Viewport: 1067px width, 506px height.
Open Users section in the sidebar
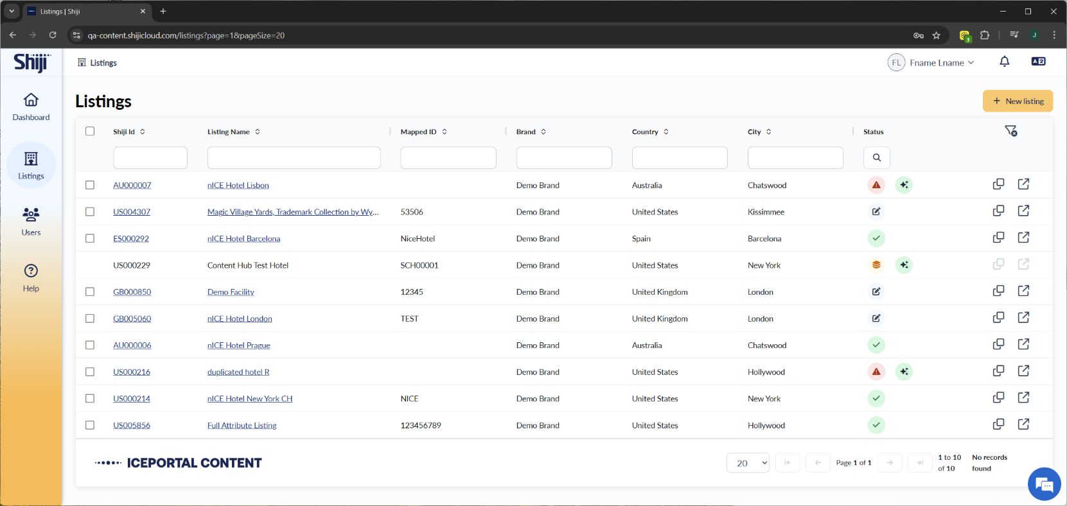click(31, 221)
